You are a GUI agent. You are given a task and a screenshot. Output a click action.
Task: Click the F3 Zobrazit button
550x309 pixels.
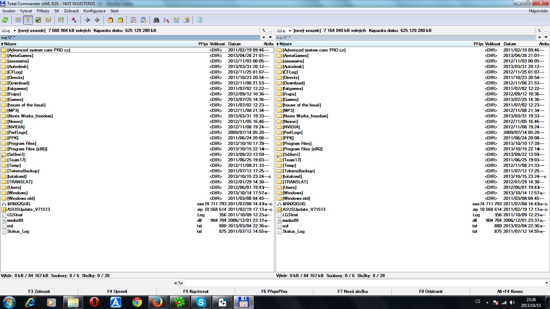(x=39, y=291)
